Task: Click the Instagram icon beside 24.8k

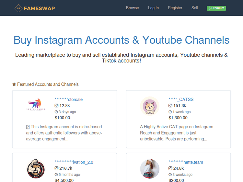Action: (x=170, y=168)
